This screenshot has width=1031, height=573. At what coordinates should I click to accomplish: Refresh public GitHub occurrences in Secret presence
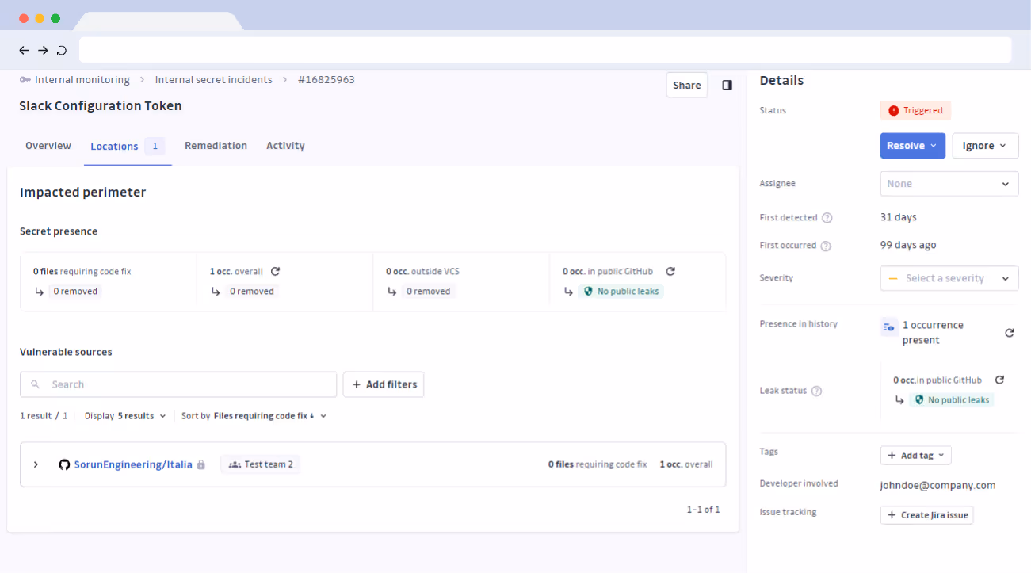(x=670, y=271)
